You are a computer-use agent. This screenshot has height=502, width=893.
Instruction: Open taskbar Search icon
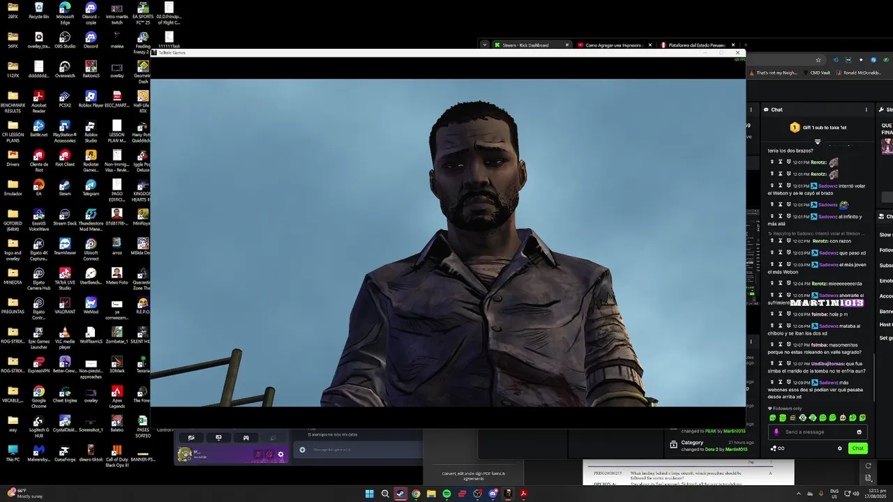click(x=384, y=494)
